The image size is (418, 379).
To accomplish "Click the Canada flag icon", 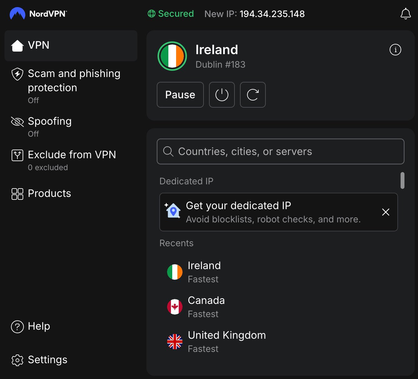I will 175,307.
